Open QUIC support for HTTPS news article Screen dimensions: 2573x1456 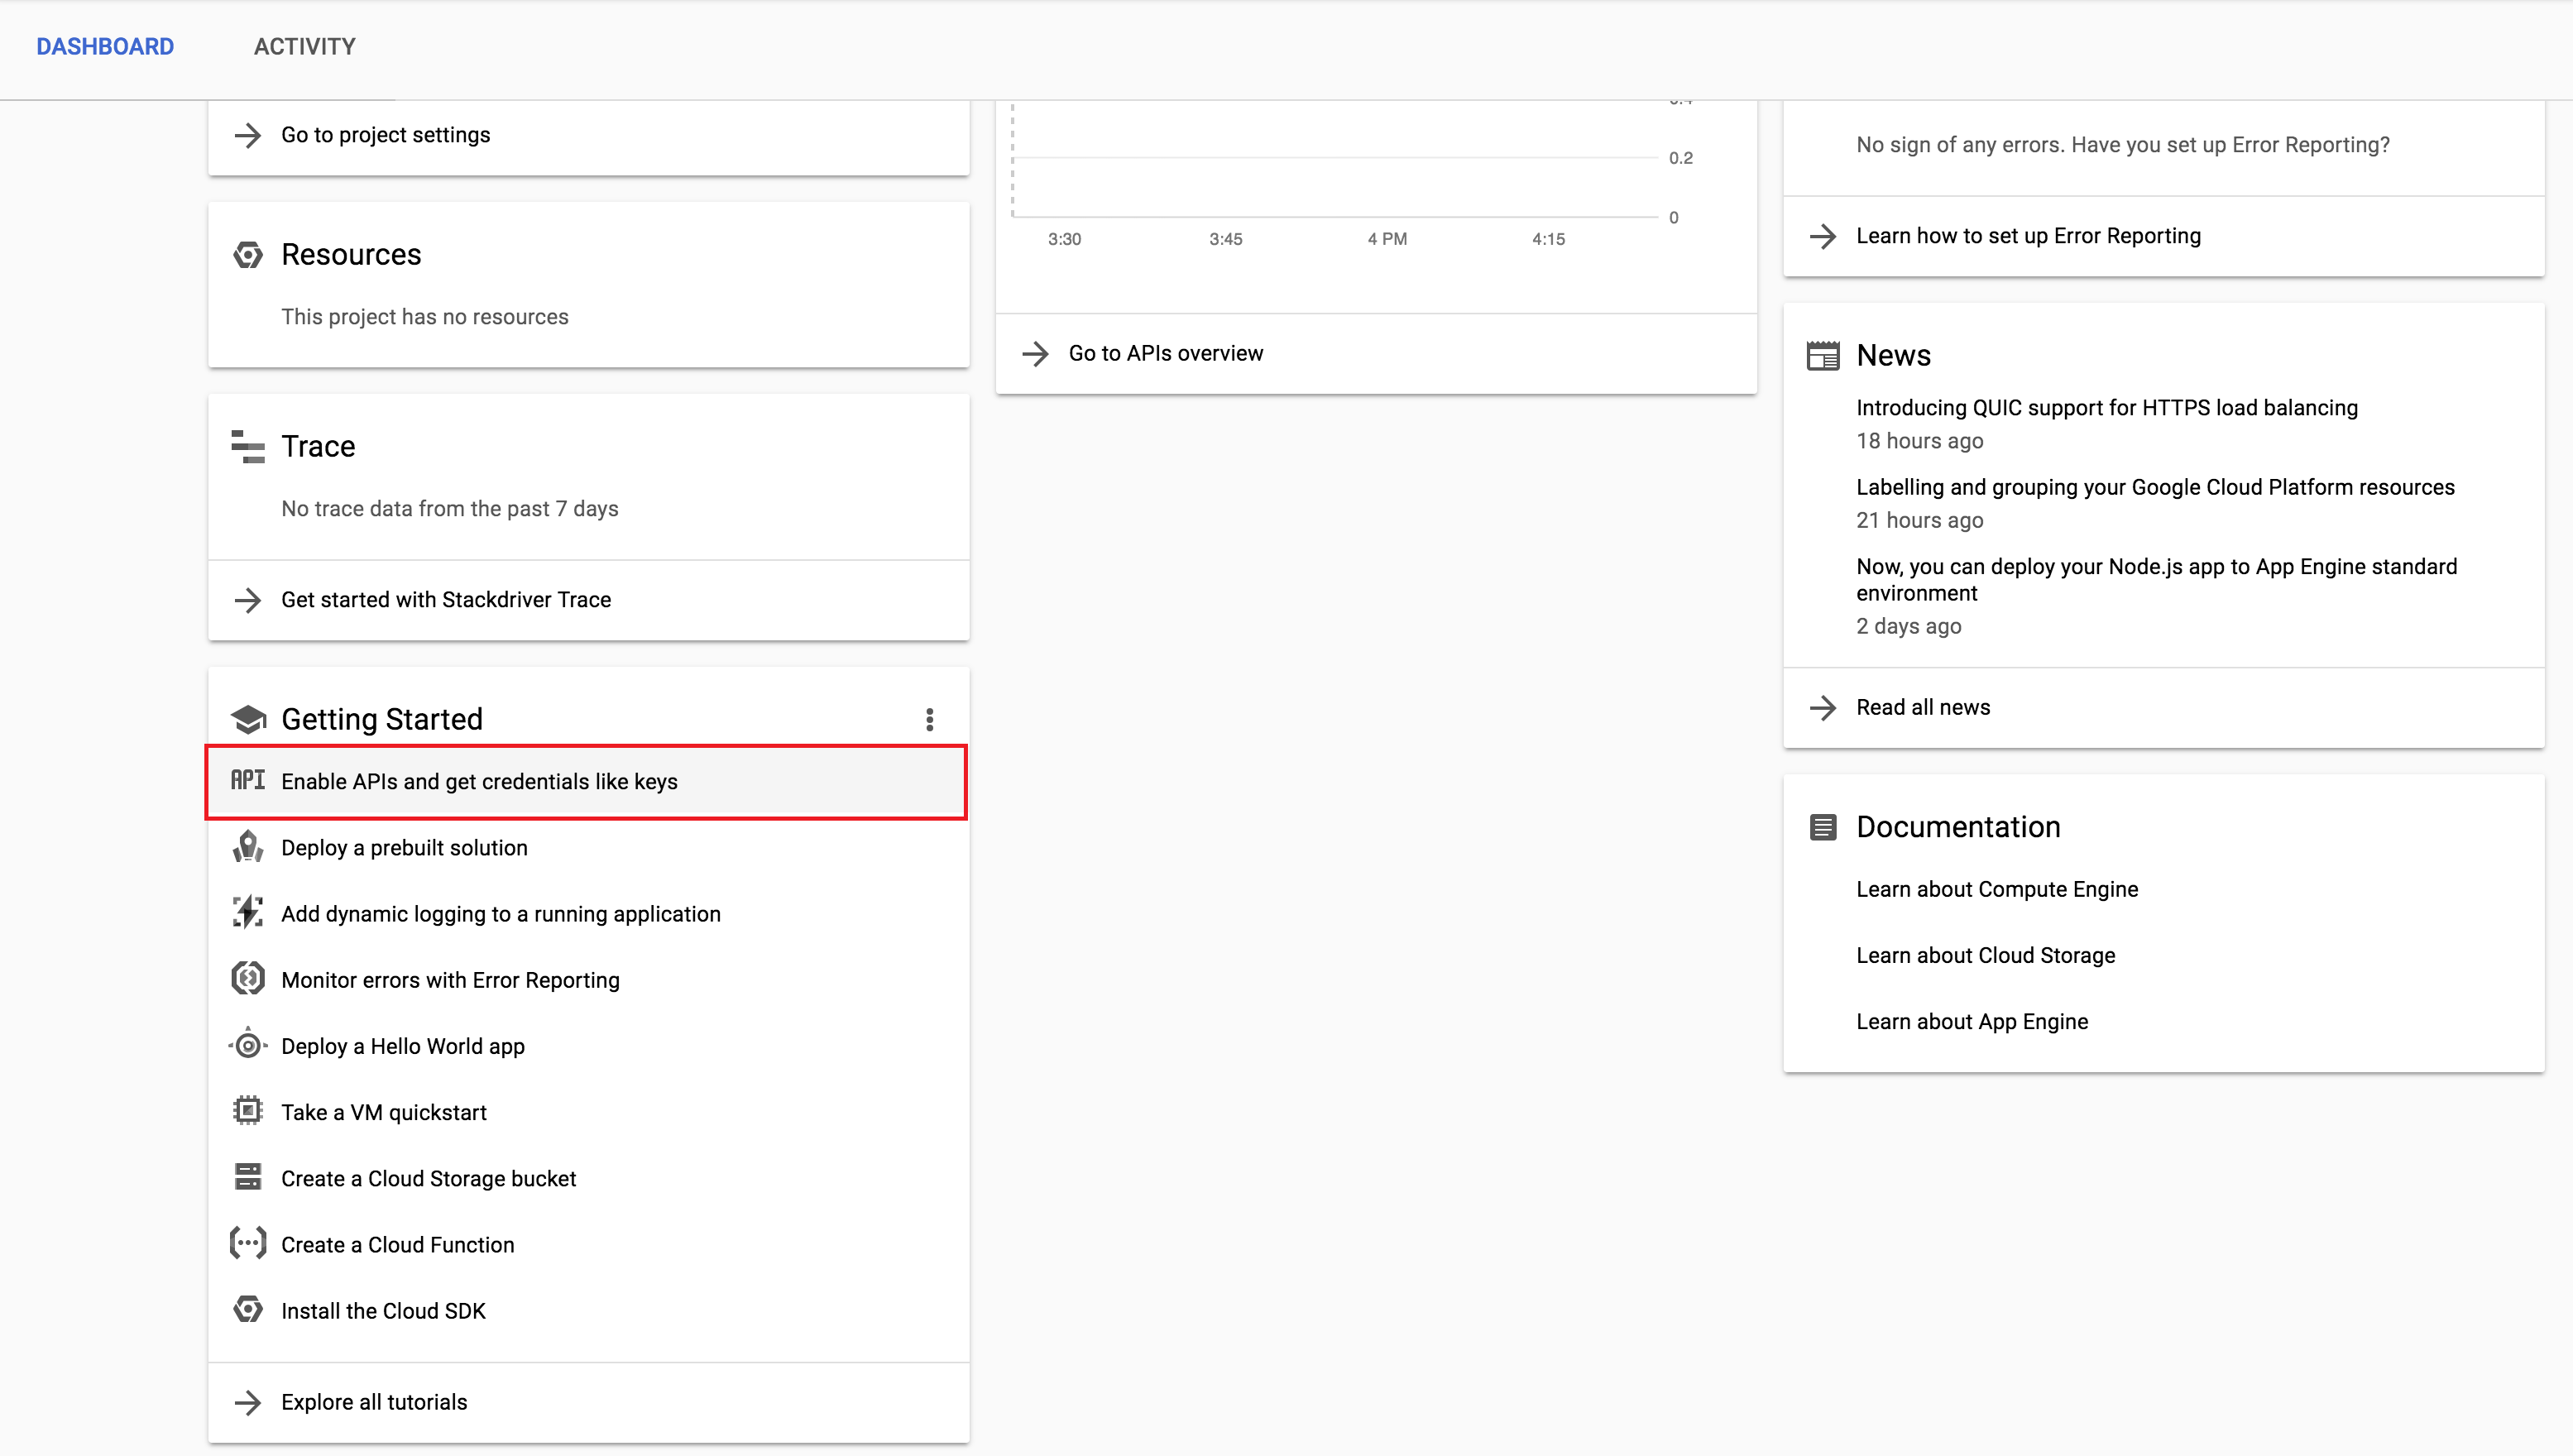tap(2106, 408)
